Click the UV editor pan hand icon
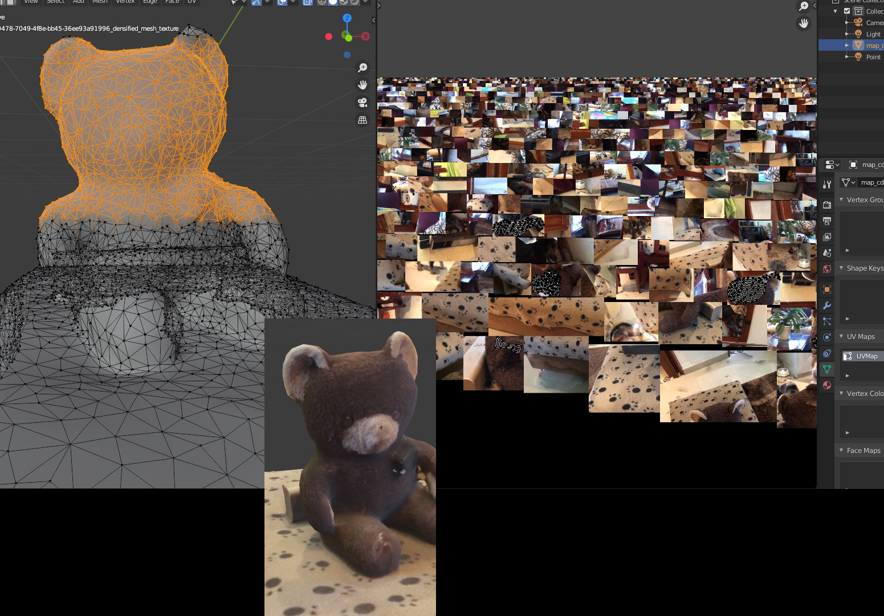This screenshot has width=884, height=616. point(803,23)
